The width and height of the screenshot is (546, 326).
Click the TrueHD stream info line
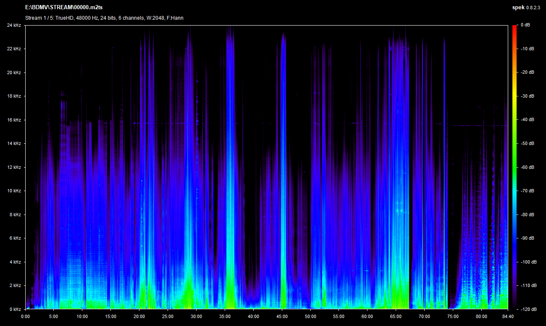click(x=104, y=18)
